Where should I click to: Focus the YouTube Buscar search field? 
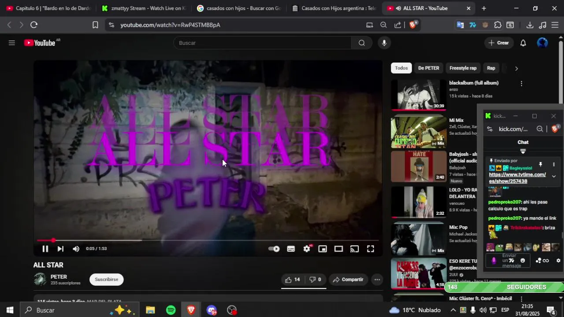click(263, 43)
